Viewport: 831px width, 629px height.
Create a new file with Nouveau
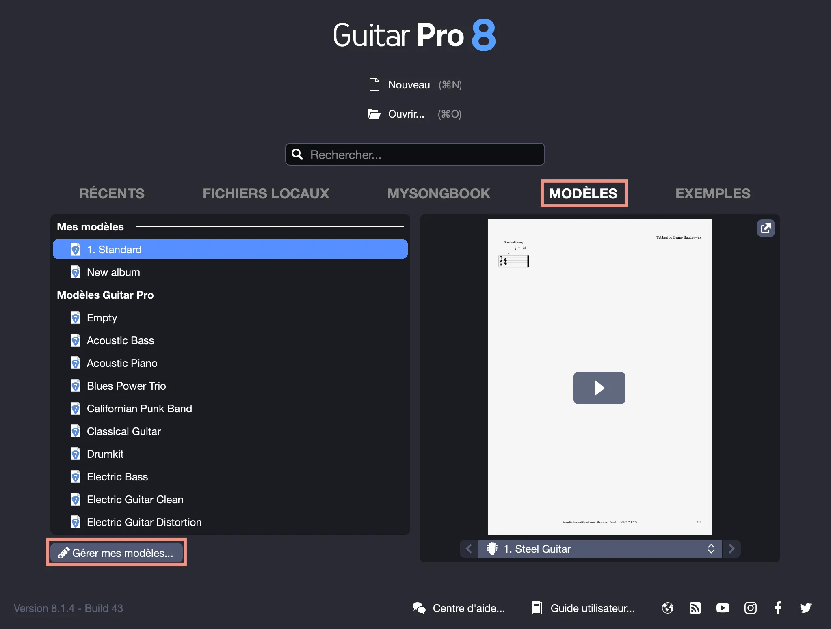pos(415,84)
